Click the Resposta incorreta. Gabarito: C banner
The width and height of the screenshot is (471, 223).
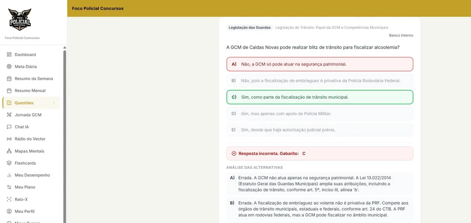319,153
